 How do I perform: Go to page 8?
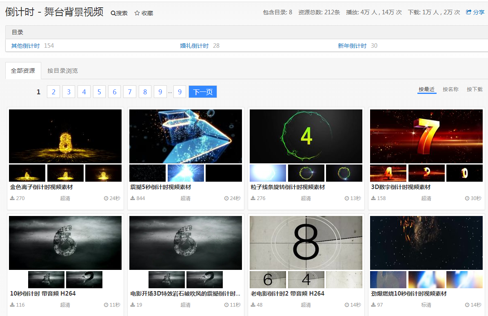click(x=145, y=92)
